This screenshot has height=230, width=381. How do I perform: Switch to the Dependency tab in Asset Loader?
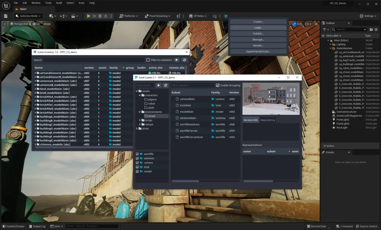pyautogui.click(x=268, y=120)
